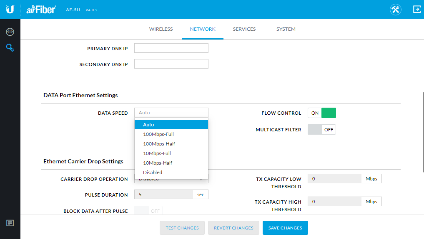
Task: Select 100Mbps-Full from data speed list
Action: point(158,134)
